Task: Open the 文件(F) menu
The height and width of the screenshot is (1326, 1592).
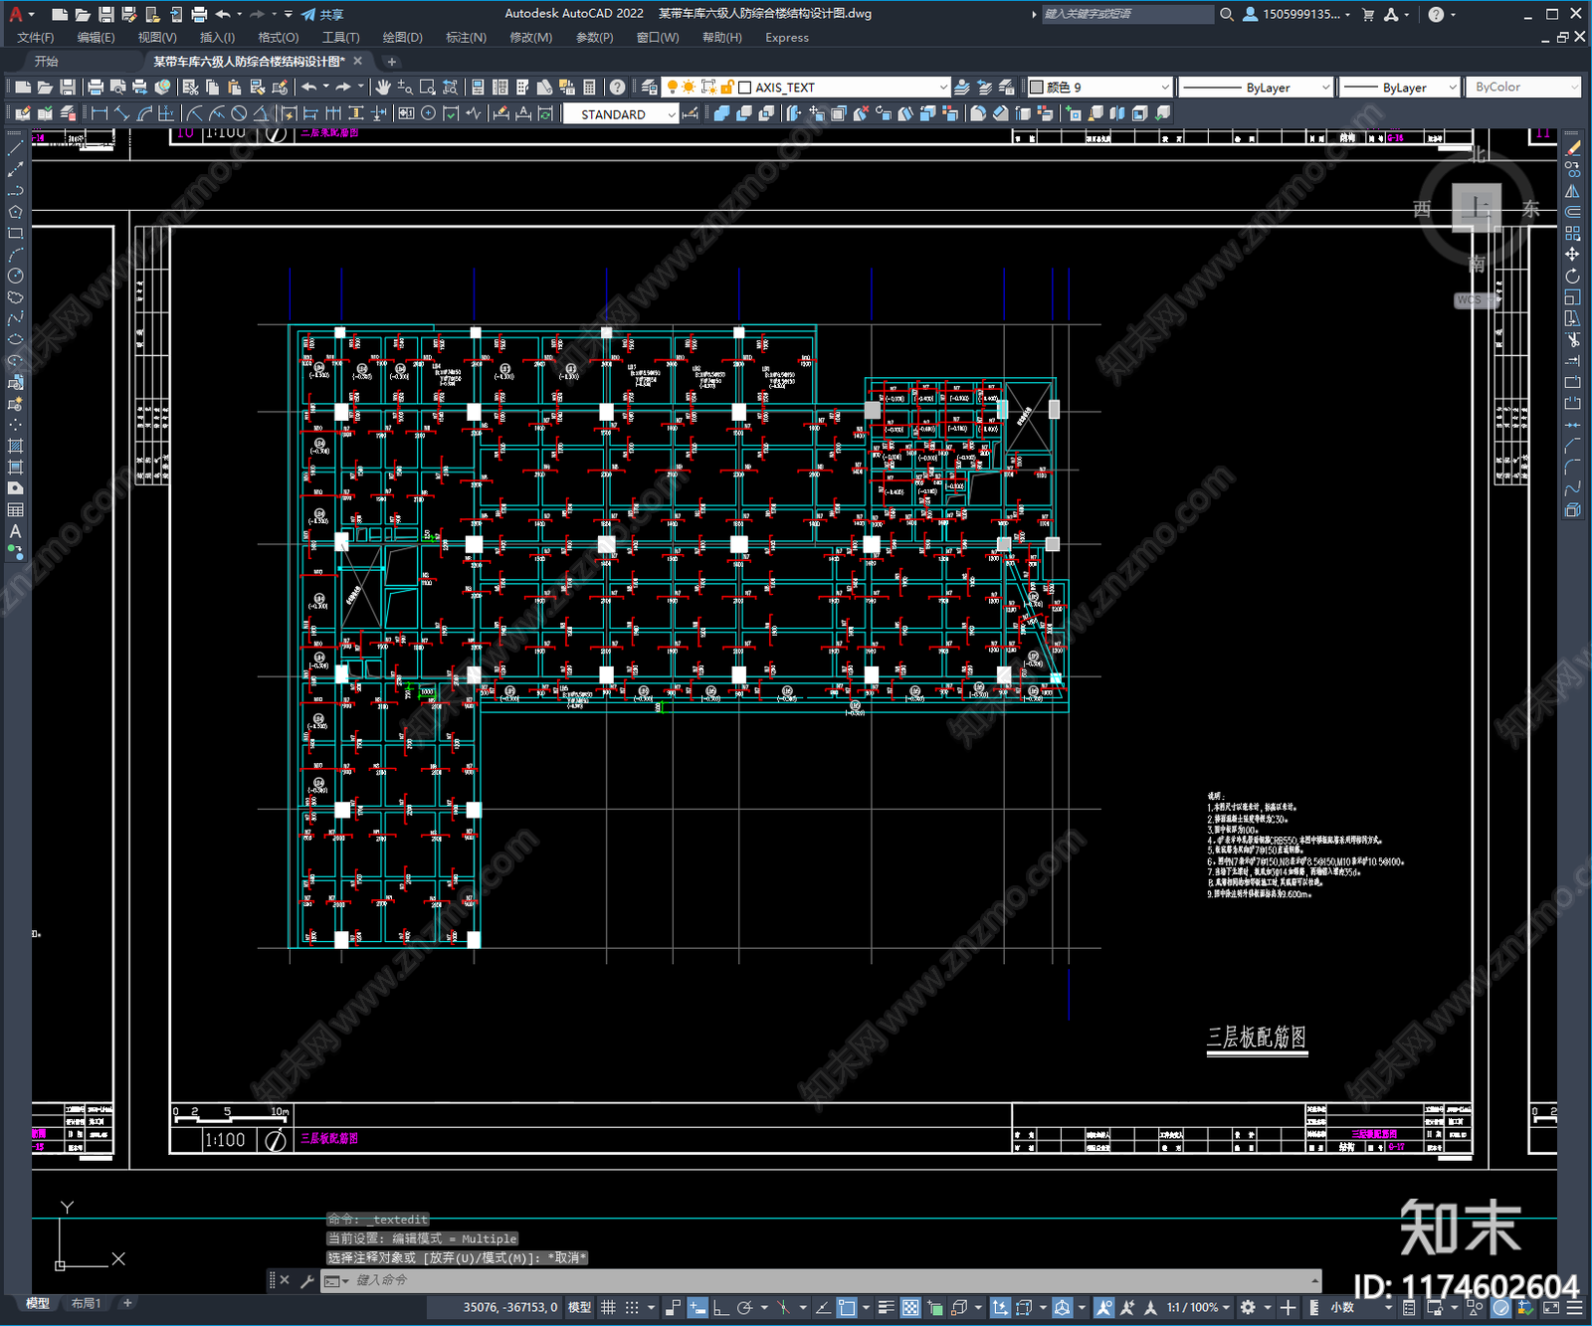Action: coord(36,38)
